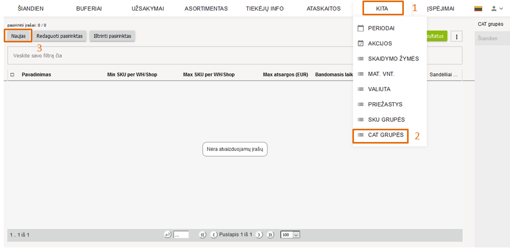
Task: Click the Lithuanian flag language icon
Action: click(478, 8)
